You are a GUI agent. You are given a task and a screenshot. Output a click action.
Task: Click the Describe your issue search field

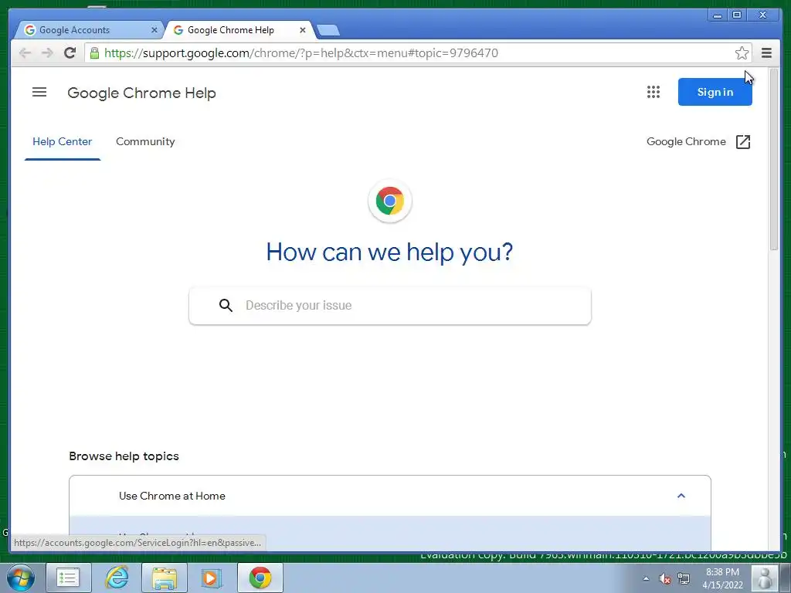(x=390, y=306)
